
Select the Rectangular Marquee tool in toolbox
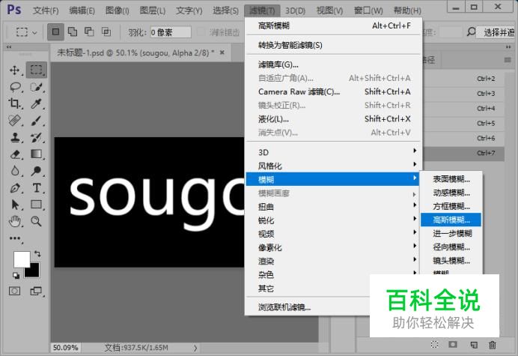click(x=37, y=70)
